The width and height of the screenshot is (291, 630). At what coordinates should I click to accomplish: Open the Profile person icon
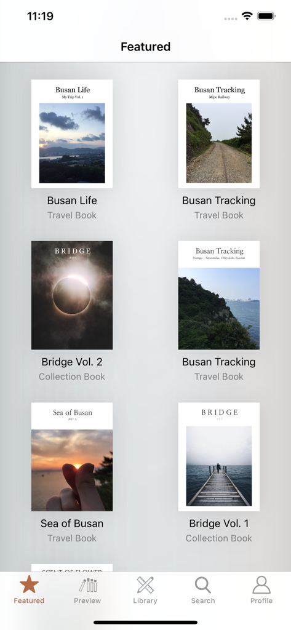point(261,584)
